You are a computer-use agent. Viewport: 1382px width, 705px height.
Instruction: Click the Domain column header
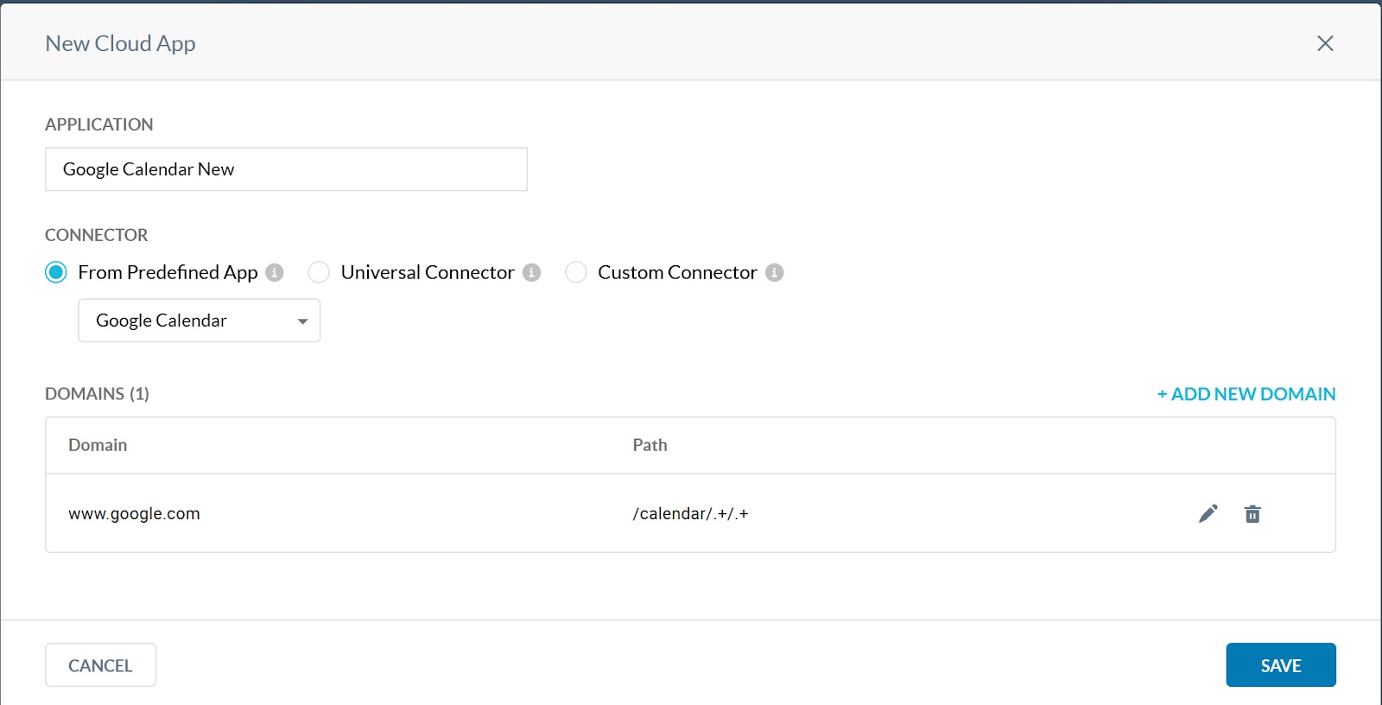98,445
